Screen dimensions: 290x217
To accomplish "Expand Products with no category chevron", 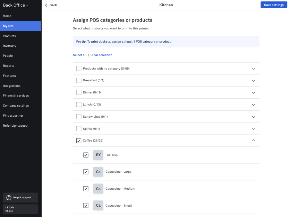I will pos(253,69).
